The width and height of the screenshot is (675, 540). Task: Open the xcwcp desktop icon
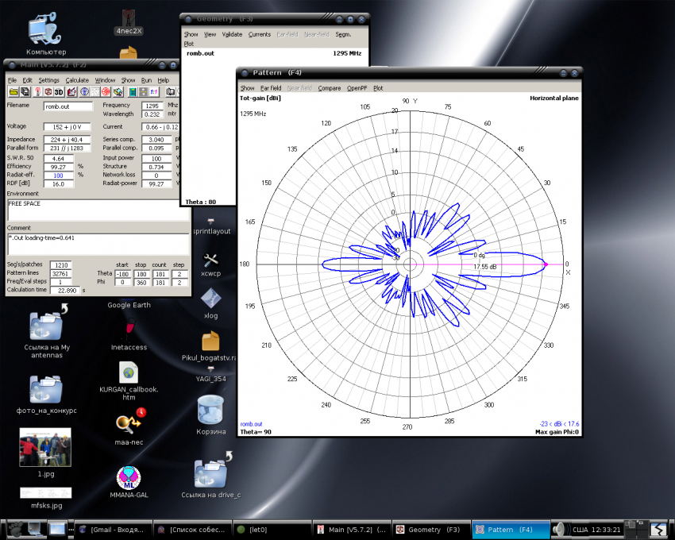coord(210,264)
